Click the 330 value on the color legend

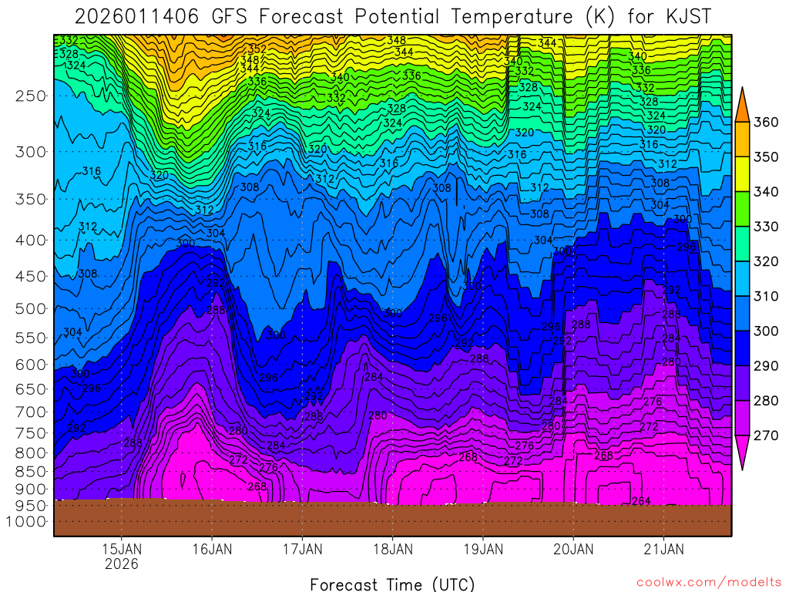[x=766, y=226]
